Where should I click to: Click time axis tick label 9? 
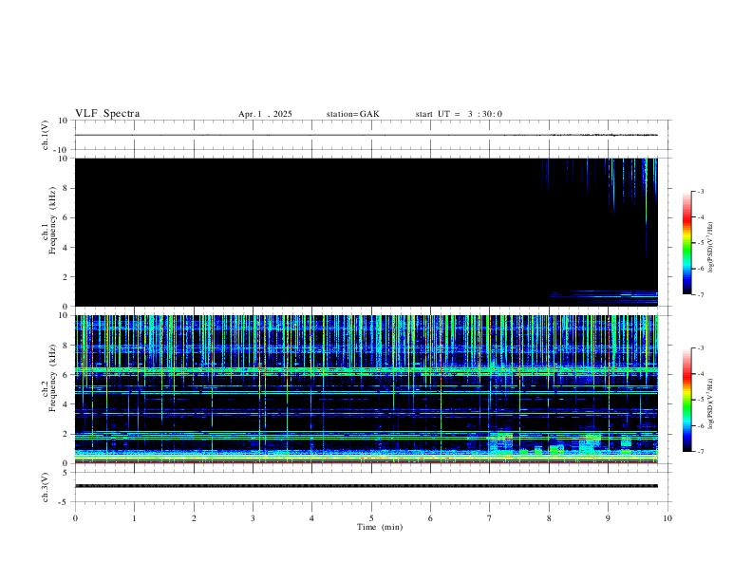[x=608, y=518]
